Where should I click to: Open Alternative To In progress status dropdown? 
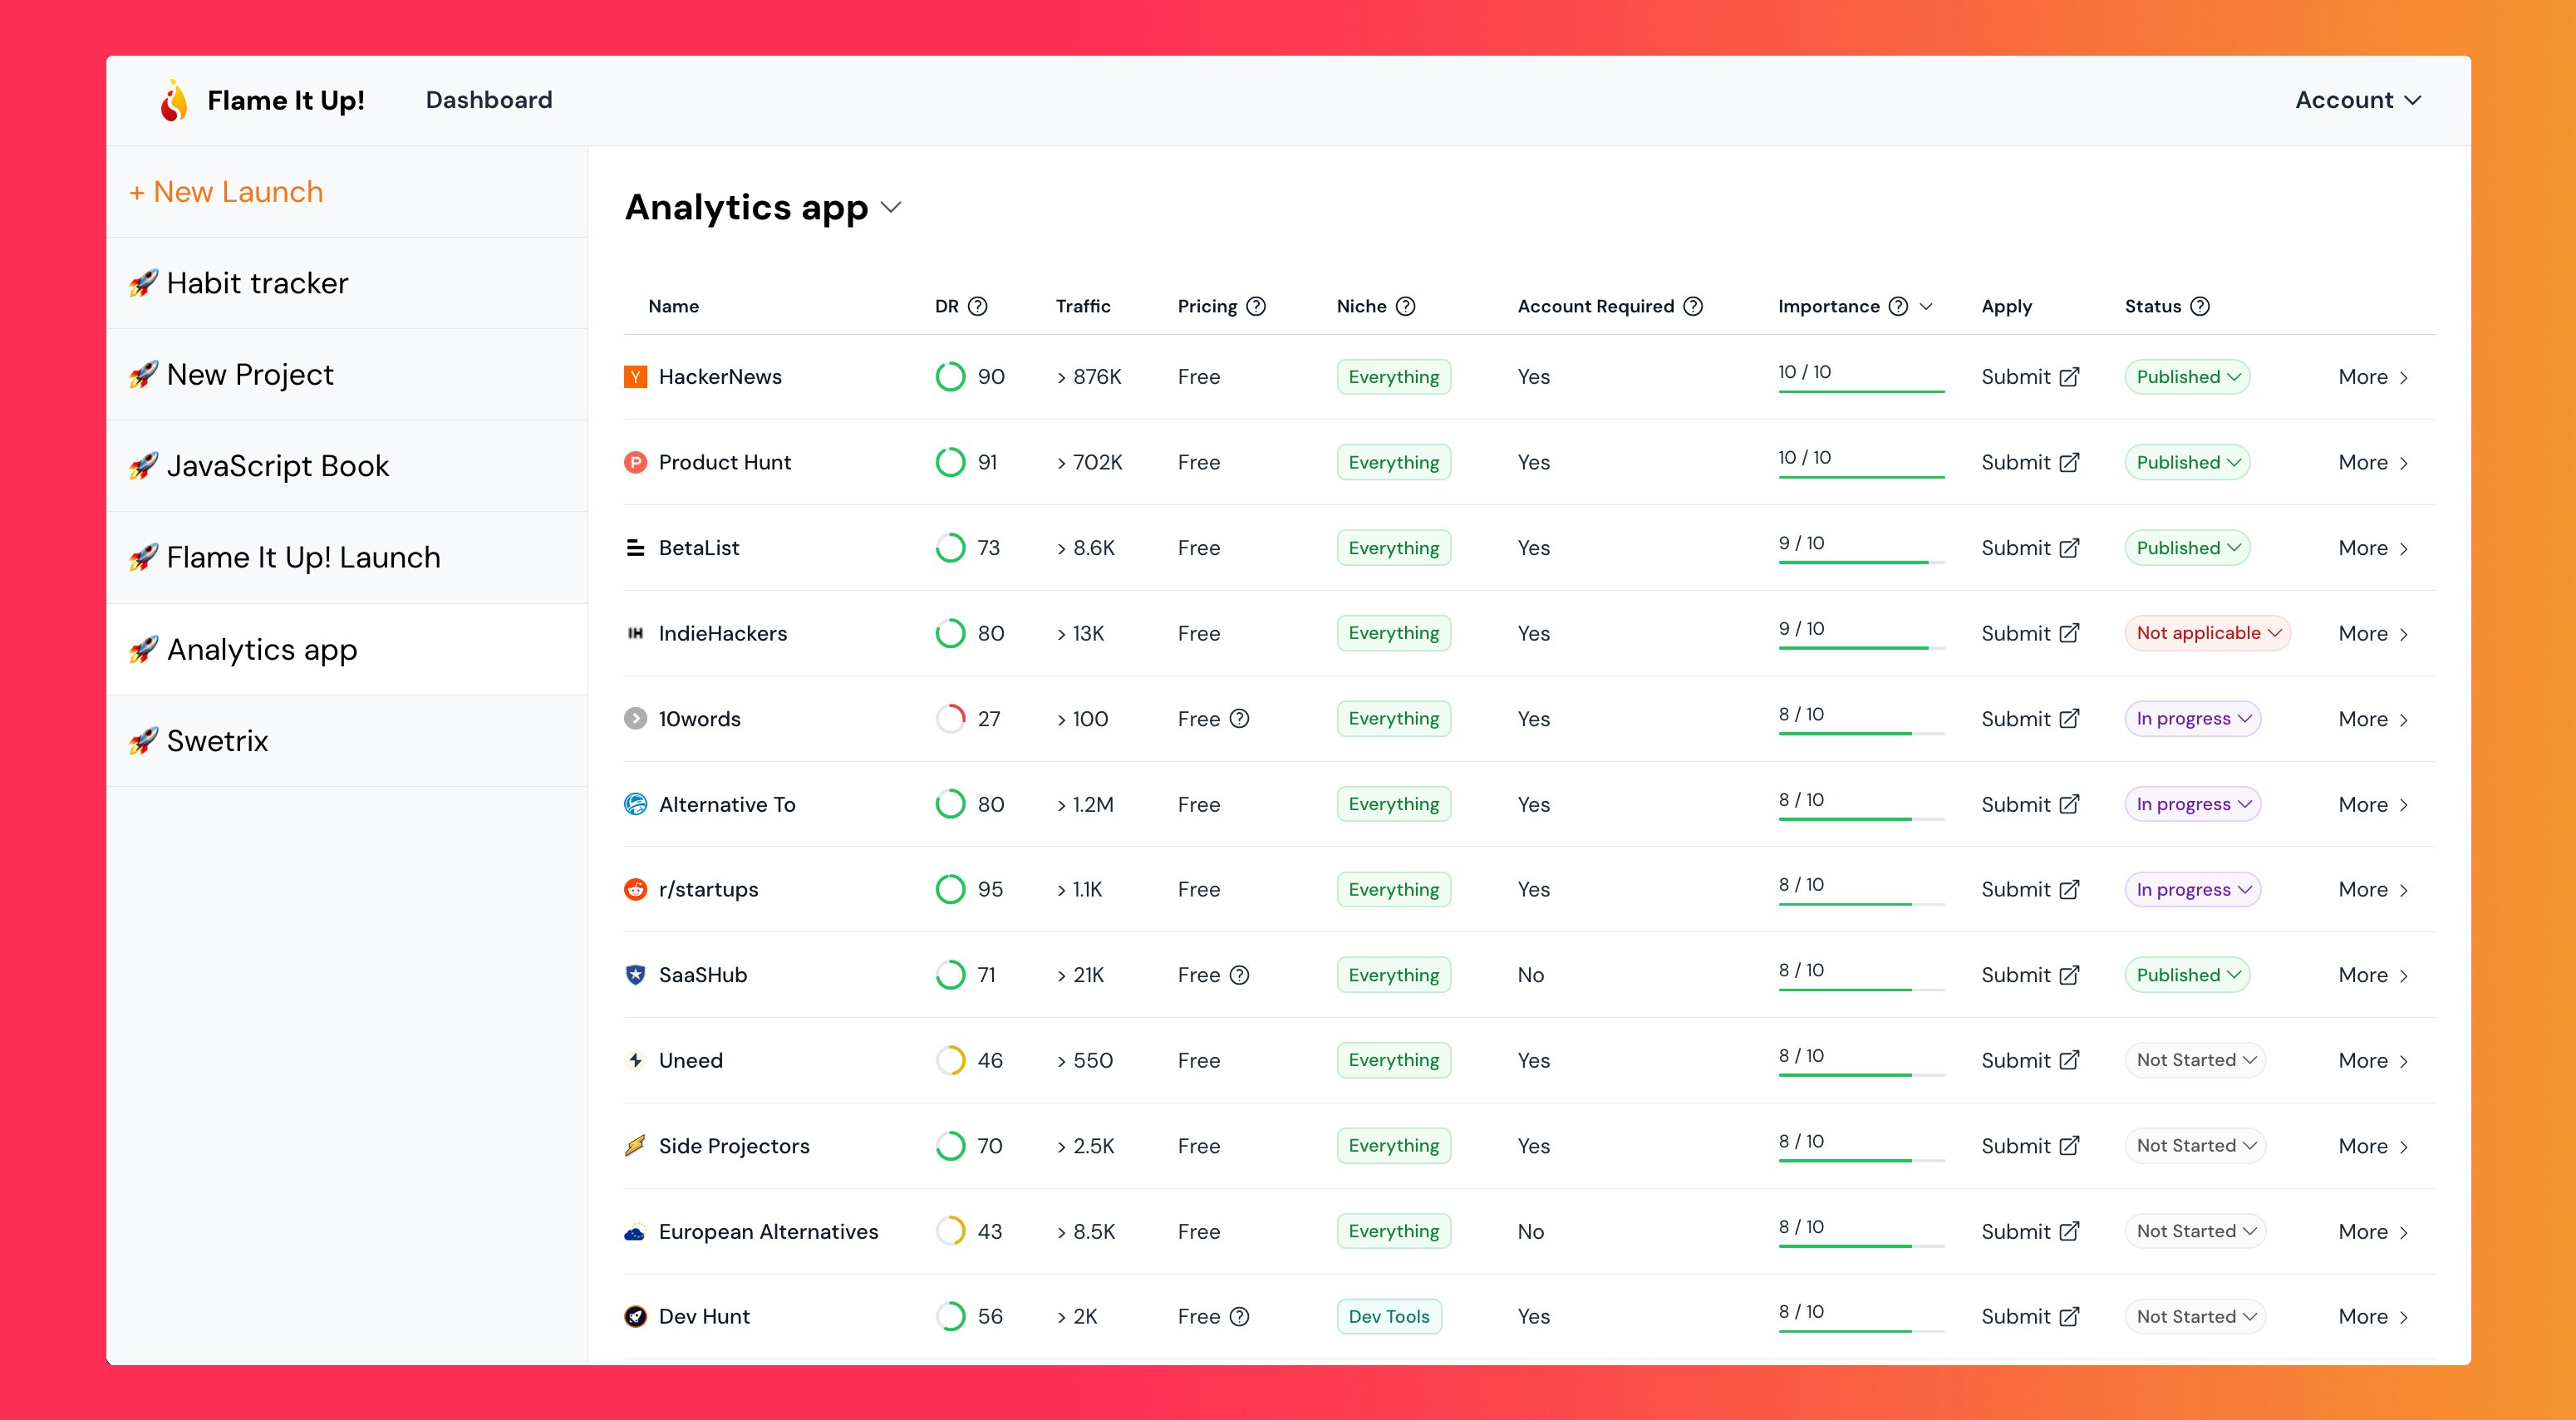pos(2192,804)
